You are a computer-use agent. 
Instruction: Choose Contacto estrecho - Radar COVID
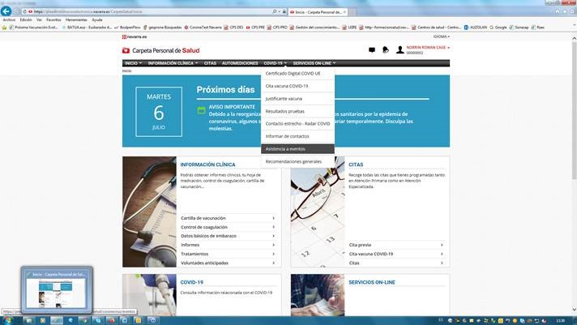click(x=297, y=123)
